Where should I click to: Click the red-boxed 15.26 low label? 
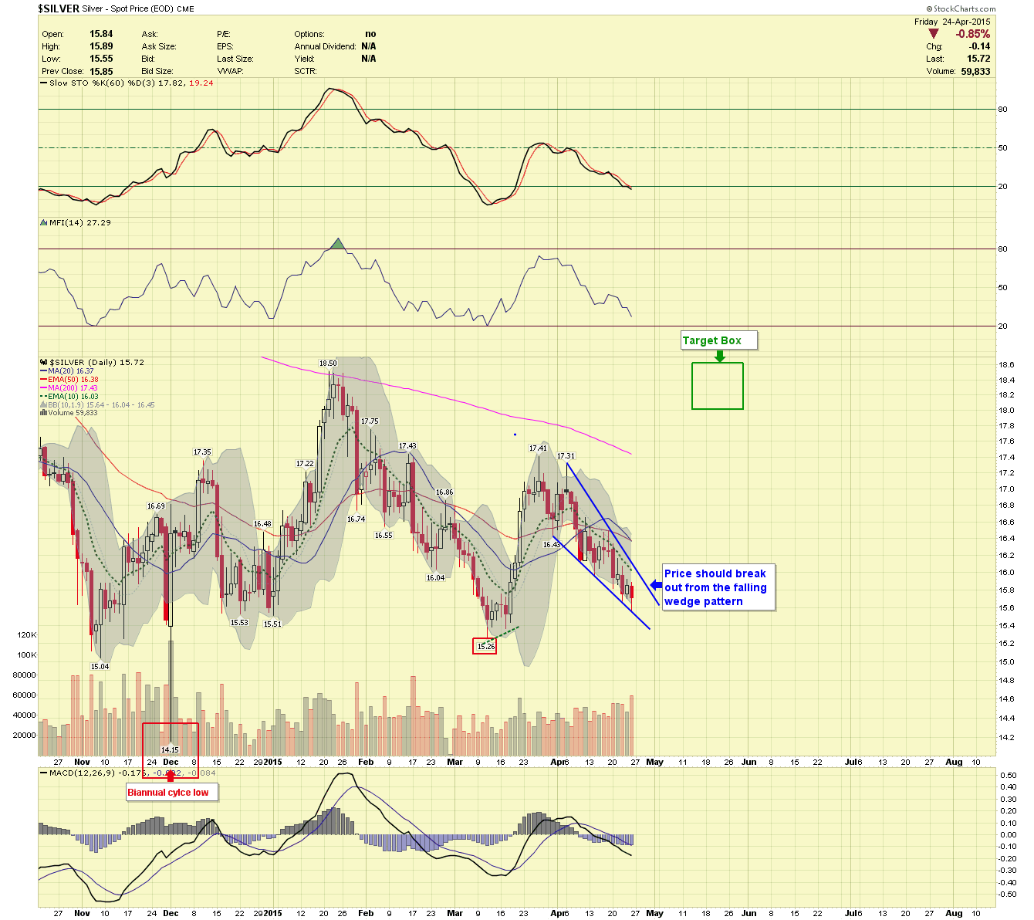tap(485, 646)
